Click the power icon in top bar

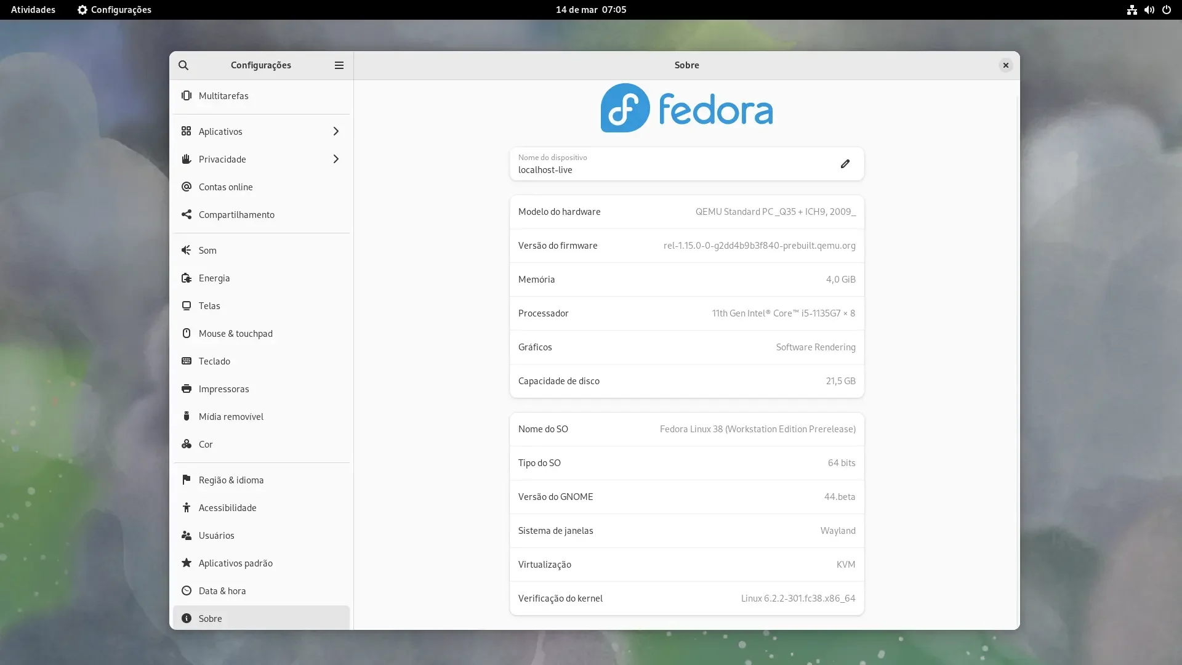tap(1166, 10)
